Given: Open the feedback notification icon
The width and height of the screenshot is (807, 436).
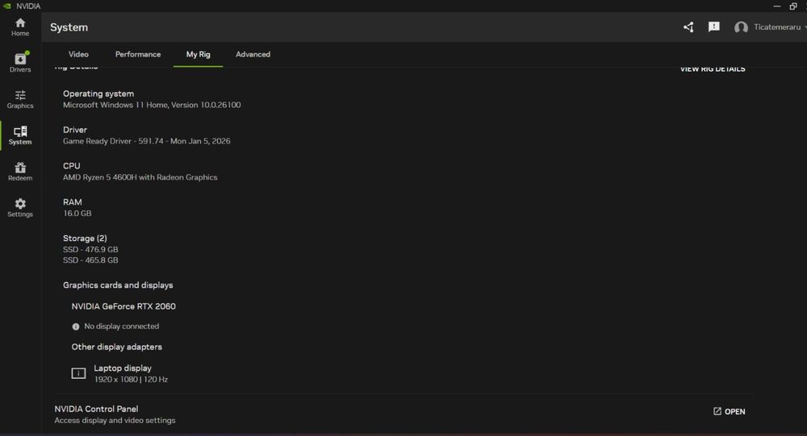Looking at the screenshot, I should [714, 27].
